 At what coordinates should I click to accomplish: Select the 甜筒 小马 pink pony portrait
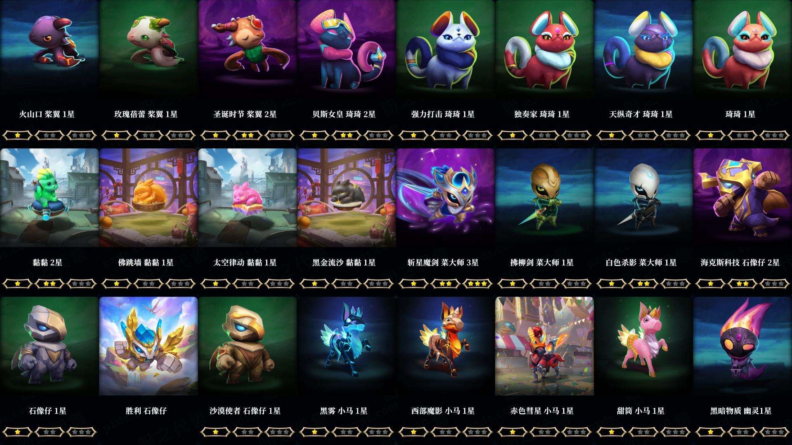click(x=643, y=346)
